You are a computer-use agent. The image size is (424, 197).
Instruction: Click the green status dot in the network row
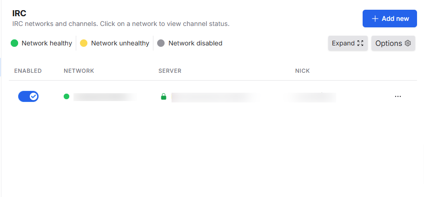(x=66, y=96)
